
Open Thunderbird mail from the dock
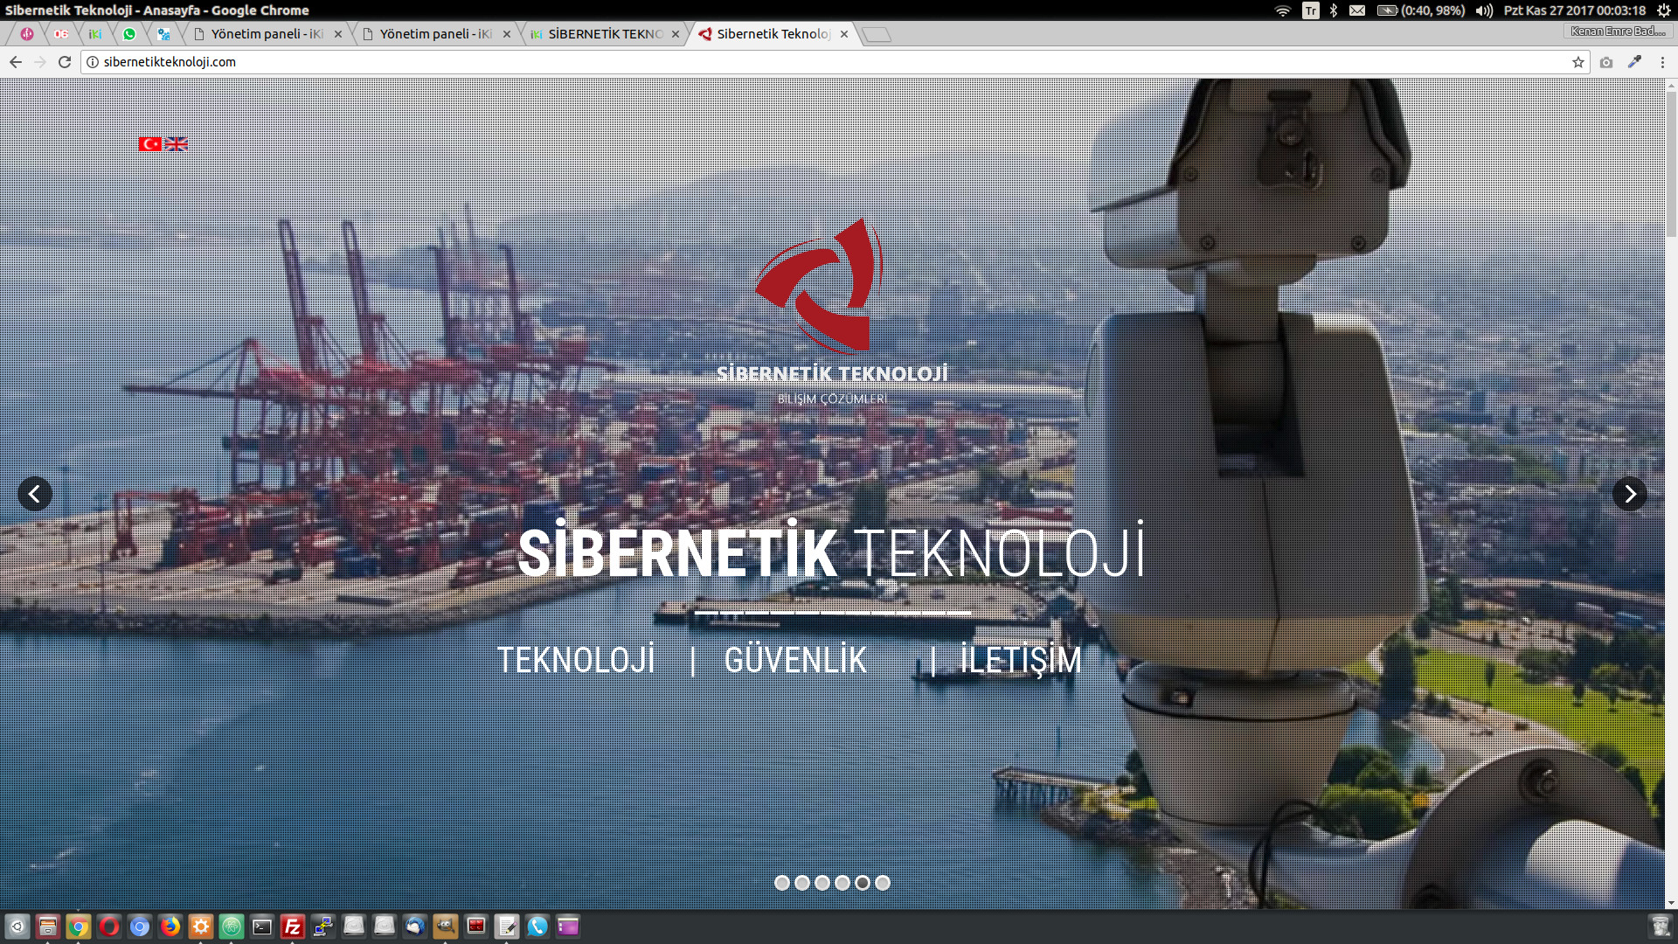click(x=415, y=927)
